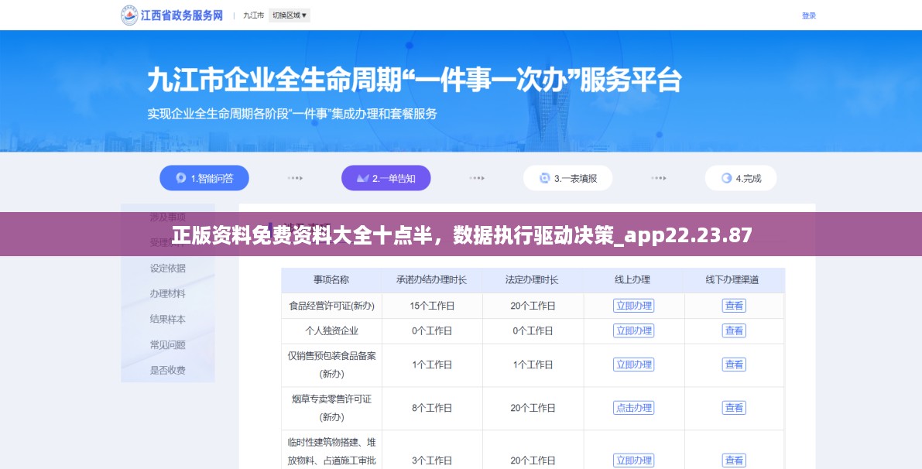Click 查看 for 仅销售预包装食品备案
Viewport: 922px width, 469px height.
[734, 365]
